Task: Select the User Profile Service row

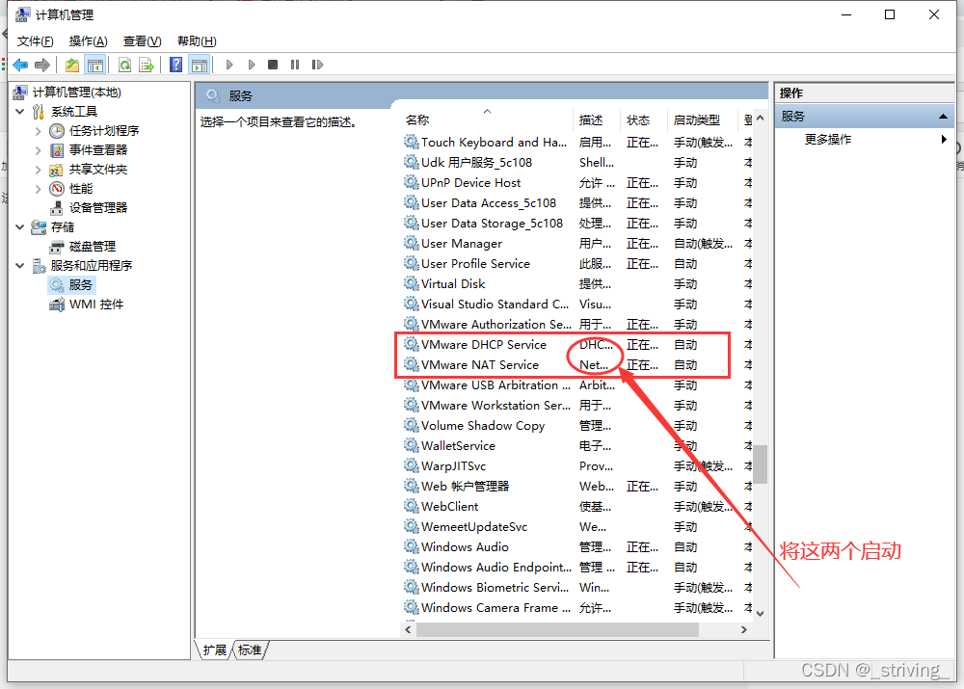Action: click(x=577, y=264)
